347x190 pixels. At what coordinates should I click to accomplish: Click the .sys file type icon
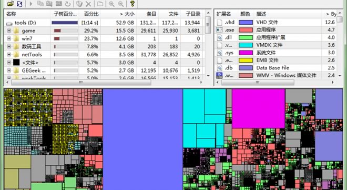click(219, 53)
